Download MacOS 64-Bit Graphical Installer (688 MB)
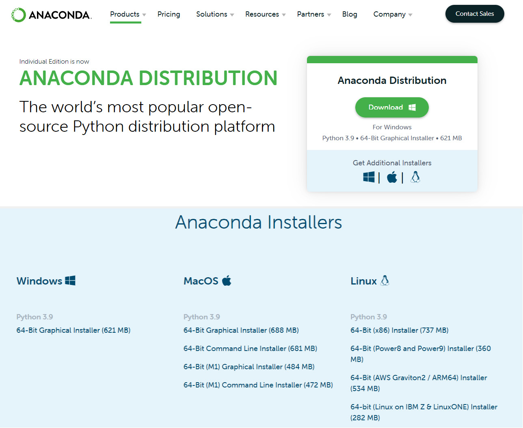The width and height of the screenshot is (523, 428). (241, 330)
